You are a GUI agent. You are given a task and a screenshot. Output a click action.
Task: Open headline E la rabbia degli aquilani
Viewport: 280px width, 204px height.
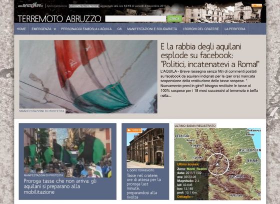click(x=210, y=55)
